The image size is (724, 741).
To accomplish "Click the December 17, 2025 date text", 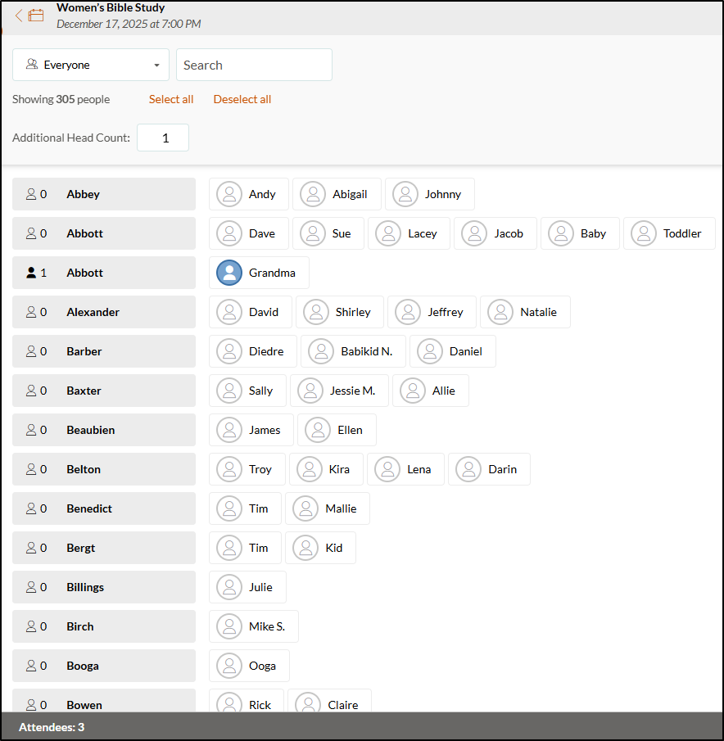I will point(129,24).
